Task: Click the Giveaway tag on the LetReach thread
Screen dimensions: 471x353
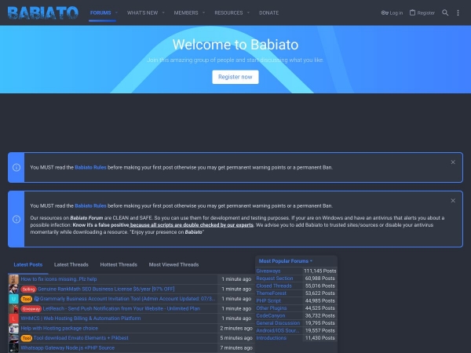Action: coord(31,309)
